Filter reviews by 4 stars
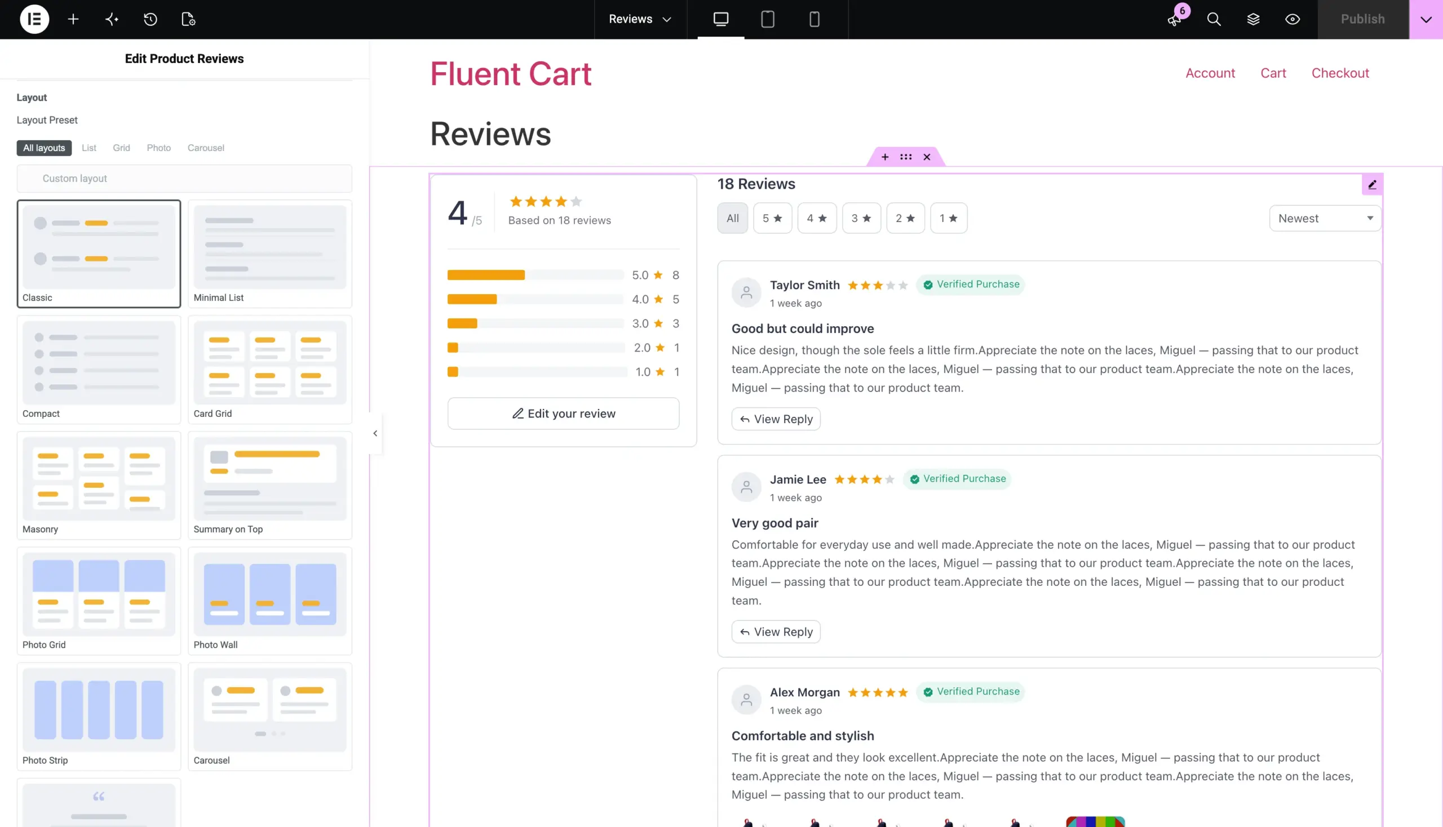This screenshot has width=1443, height=827. tap(817, 218)
